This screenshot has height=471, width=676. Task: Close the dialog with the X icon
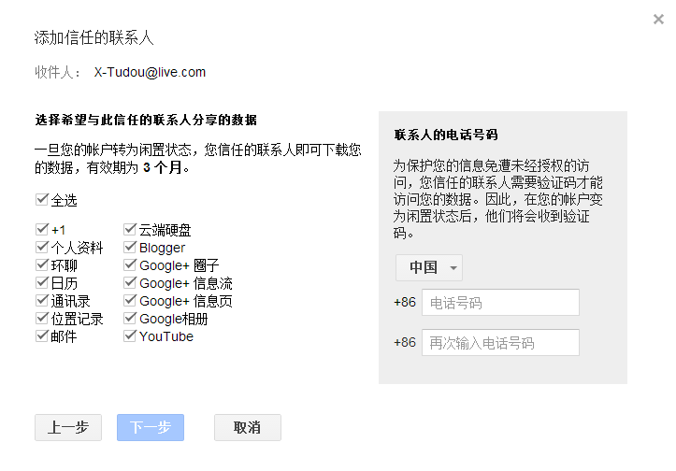tap(658, 20)
